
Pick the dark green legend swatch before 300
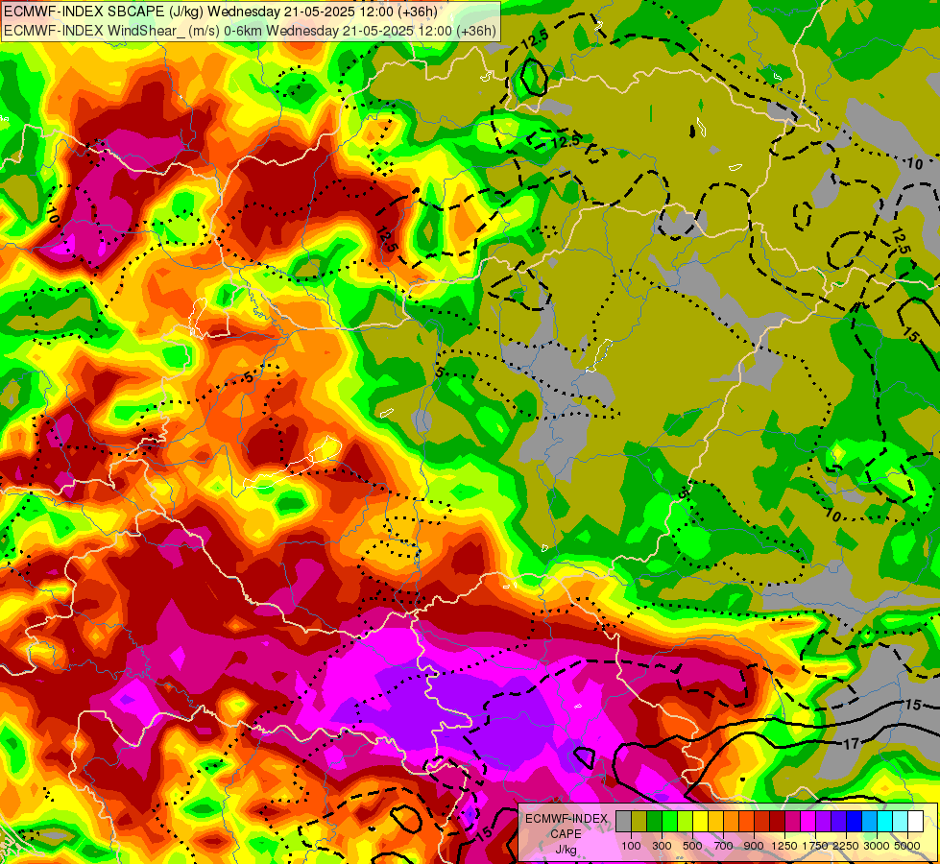coord(654,822)
